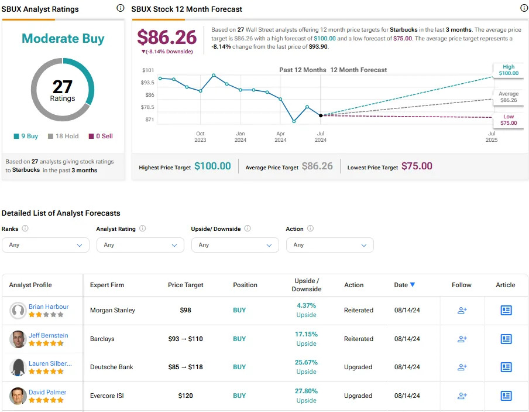
Task: Click David Palmer's profile photo
Action: coord(18,396)
